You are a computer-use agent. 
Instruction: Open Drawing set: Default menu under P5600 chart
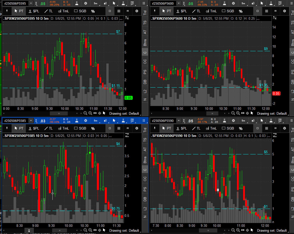tap(272, 113)
